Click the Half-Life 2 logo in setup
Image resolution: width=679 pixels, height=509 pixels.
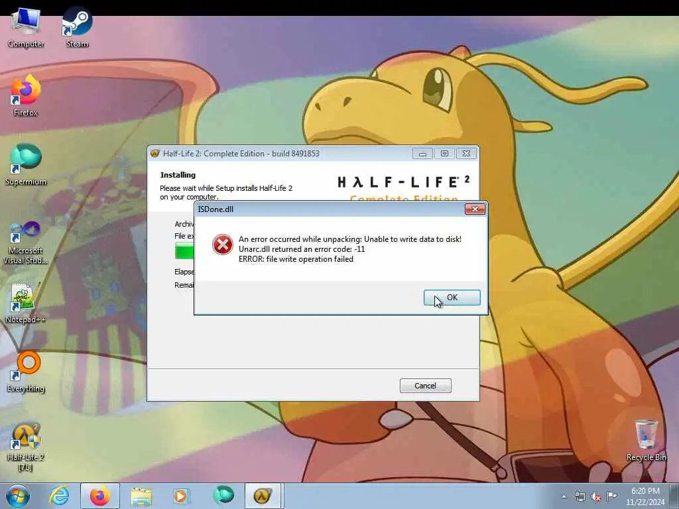pyautogui.click(x=404, y=182)
